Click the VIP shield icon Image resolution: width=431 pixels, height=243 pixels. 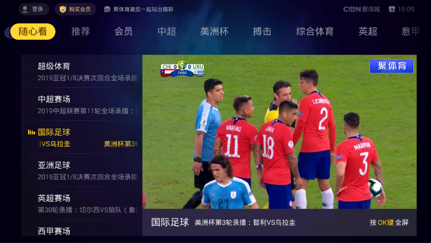pyautogui.click(x=63, y=10)
